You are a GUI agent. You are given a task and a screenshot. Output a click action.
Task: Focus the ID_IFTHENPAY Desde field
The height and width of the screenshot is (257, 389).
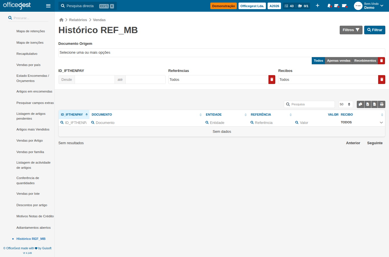pos(95,79)
